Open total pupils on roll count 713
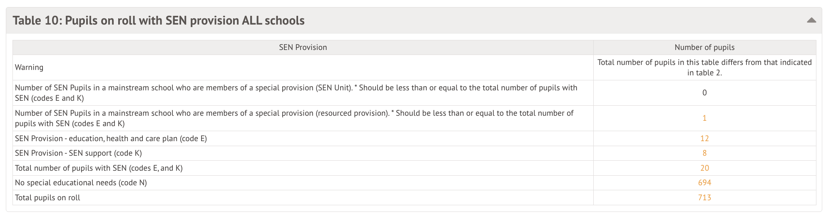The height and width of the screenshot is (219, 826). tap(704, 198)
